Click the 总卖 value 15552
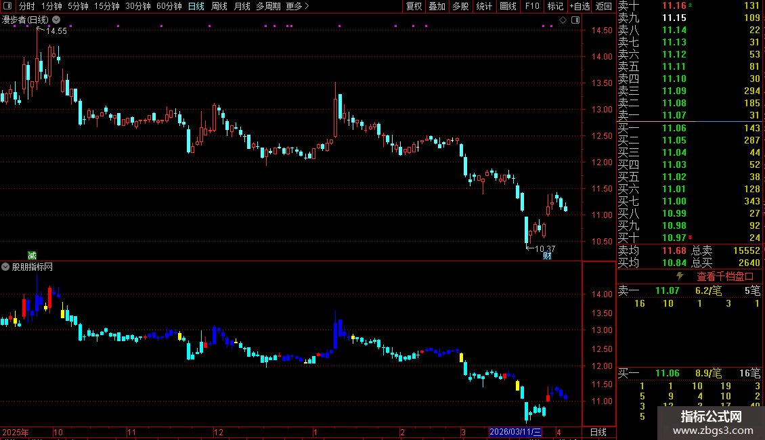This screenshot has height=440, width=765. point(747,250)
